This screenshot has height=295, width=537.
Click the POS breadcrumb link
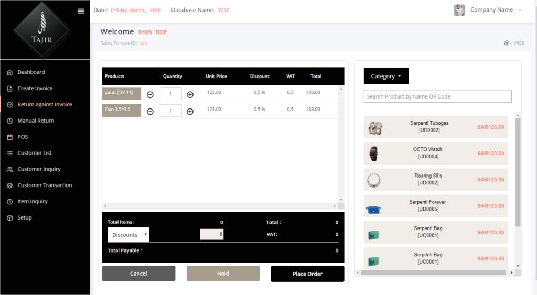tap(519, 43)
